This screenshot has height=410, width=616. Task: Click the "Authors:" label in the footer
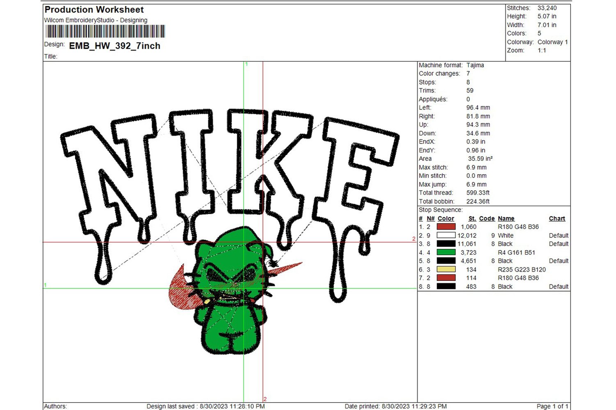(55, 406)
